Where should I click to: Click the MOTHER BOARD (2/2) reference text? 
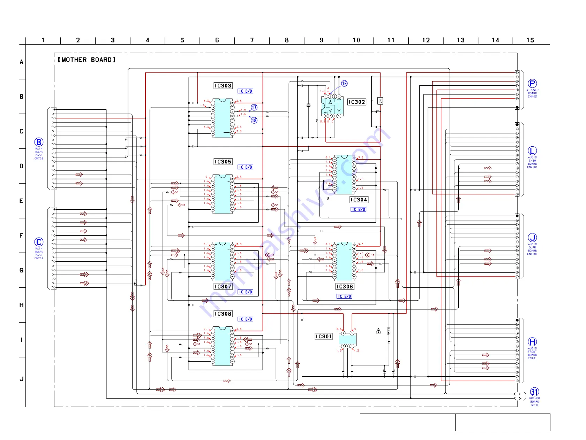point(534,402)
